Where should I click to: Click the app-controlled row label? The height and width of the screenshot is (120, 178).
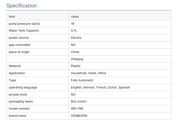(19, 45)
